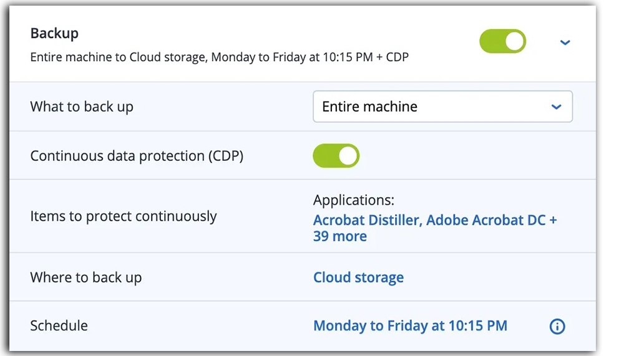624x356 pixels.
Task: Select the Continuous data protection (CDP) label
Action: tap(137, 156)
